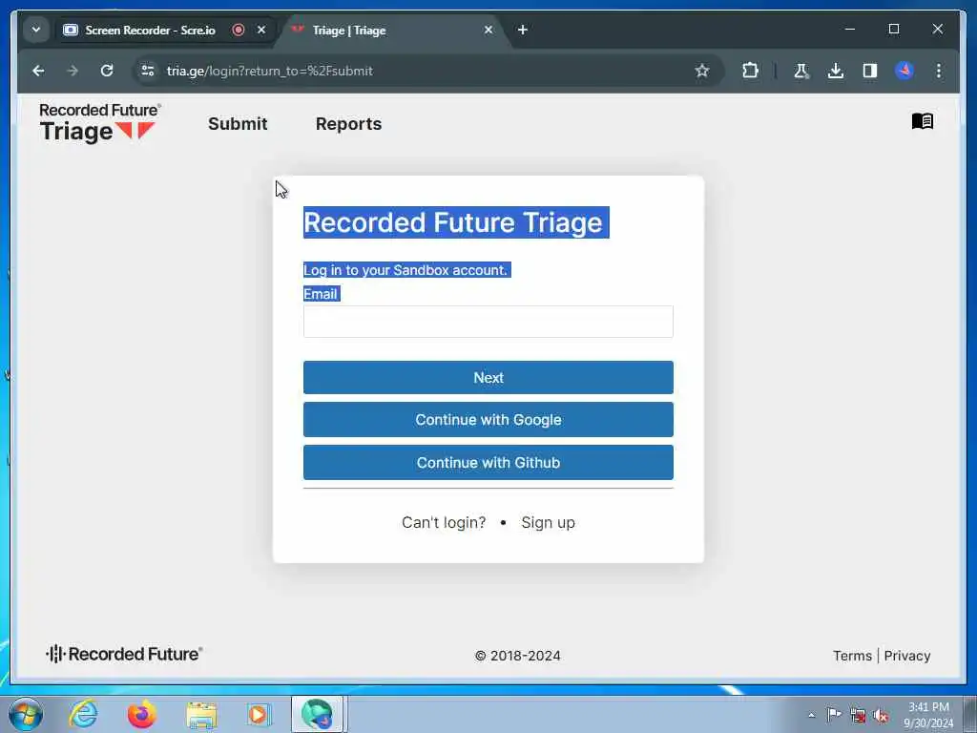The width and height of the screenshot is (977, 733).
Task: Open the browser profile avatar
Action: (x=904, y=71)
